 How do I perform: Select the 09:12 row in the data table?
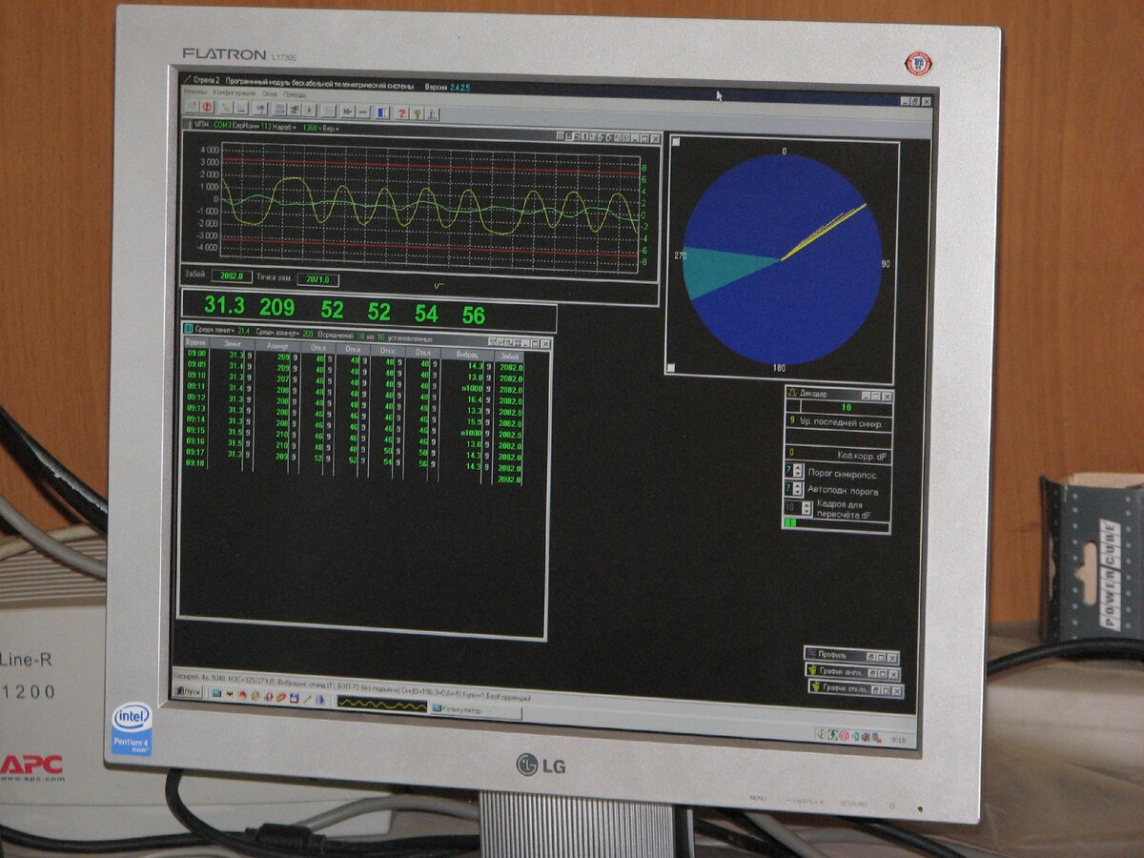[x=354, y=403]
